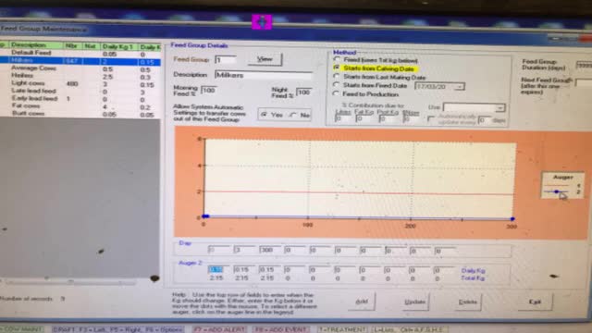Click the Description column header

coord(36,45)
